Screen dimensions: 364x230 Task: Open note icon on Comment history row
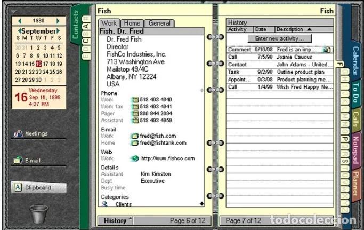327,50
